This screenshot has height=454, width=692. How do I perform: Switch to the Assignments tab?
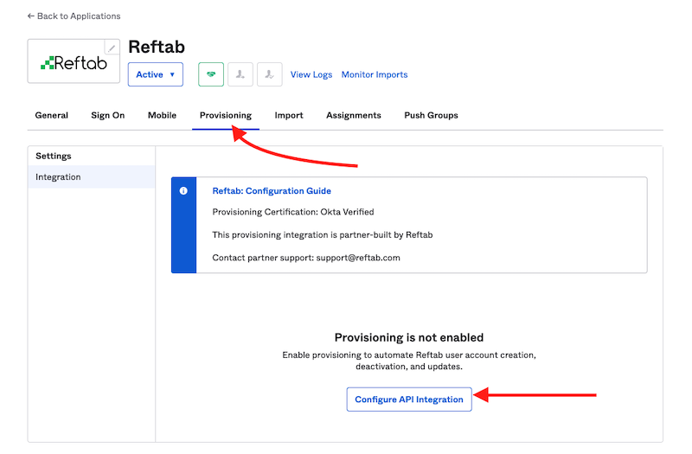(354, 115)
